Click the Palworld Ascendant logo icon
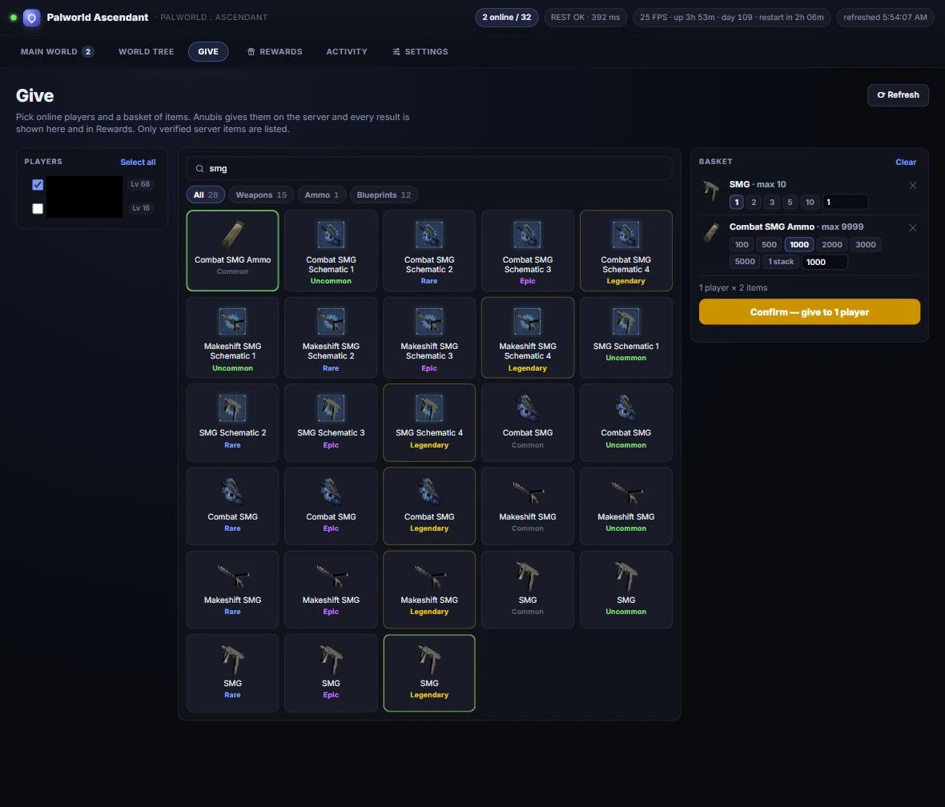The image size is (945, 807). click(32, 18)
